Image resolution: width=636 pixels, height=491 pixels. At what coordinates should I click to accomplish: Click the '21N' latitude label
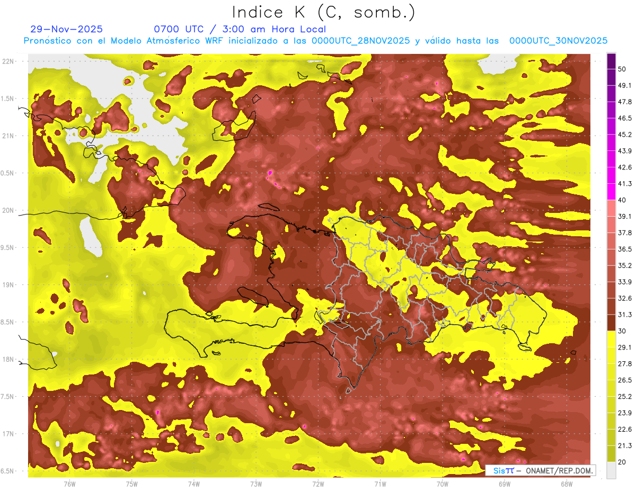8,136
